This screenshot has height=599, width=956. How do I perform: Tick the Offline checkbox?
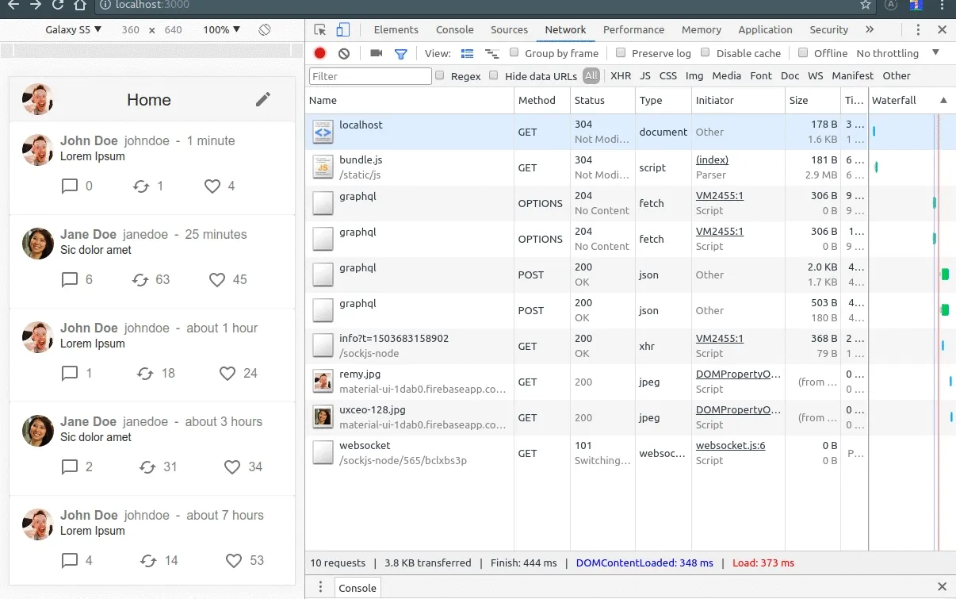click(803, 53)
